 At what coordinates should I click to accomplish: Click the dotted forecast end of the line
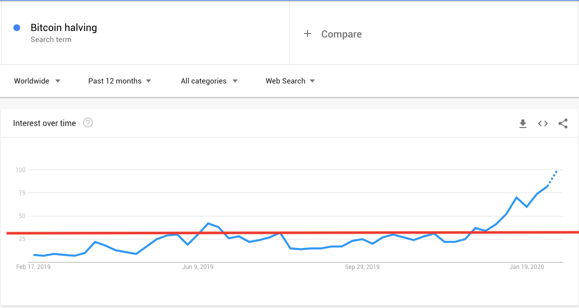[x=552, y=178]
